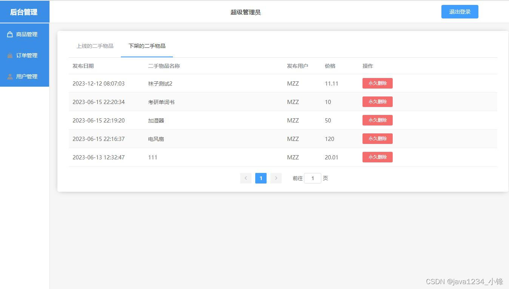Switch to 上线的二手物品 tab

click(x=95, y=46)
